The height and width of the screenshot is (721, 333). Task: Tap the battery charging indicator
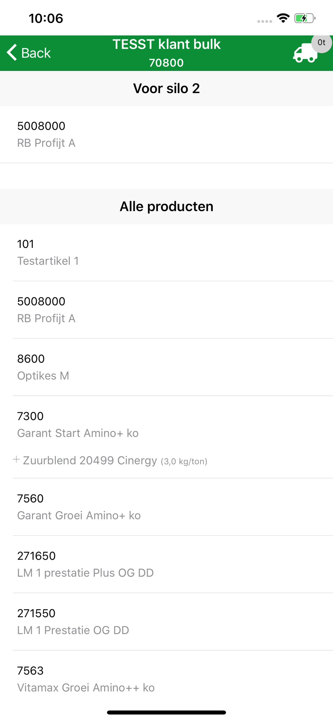pyautogui.click(x=305, y=18)
